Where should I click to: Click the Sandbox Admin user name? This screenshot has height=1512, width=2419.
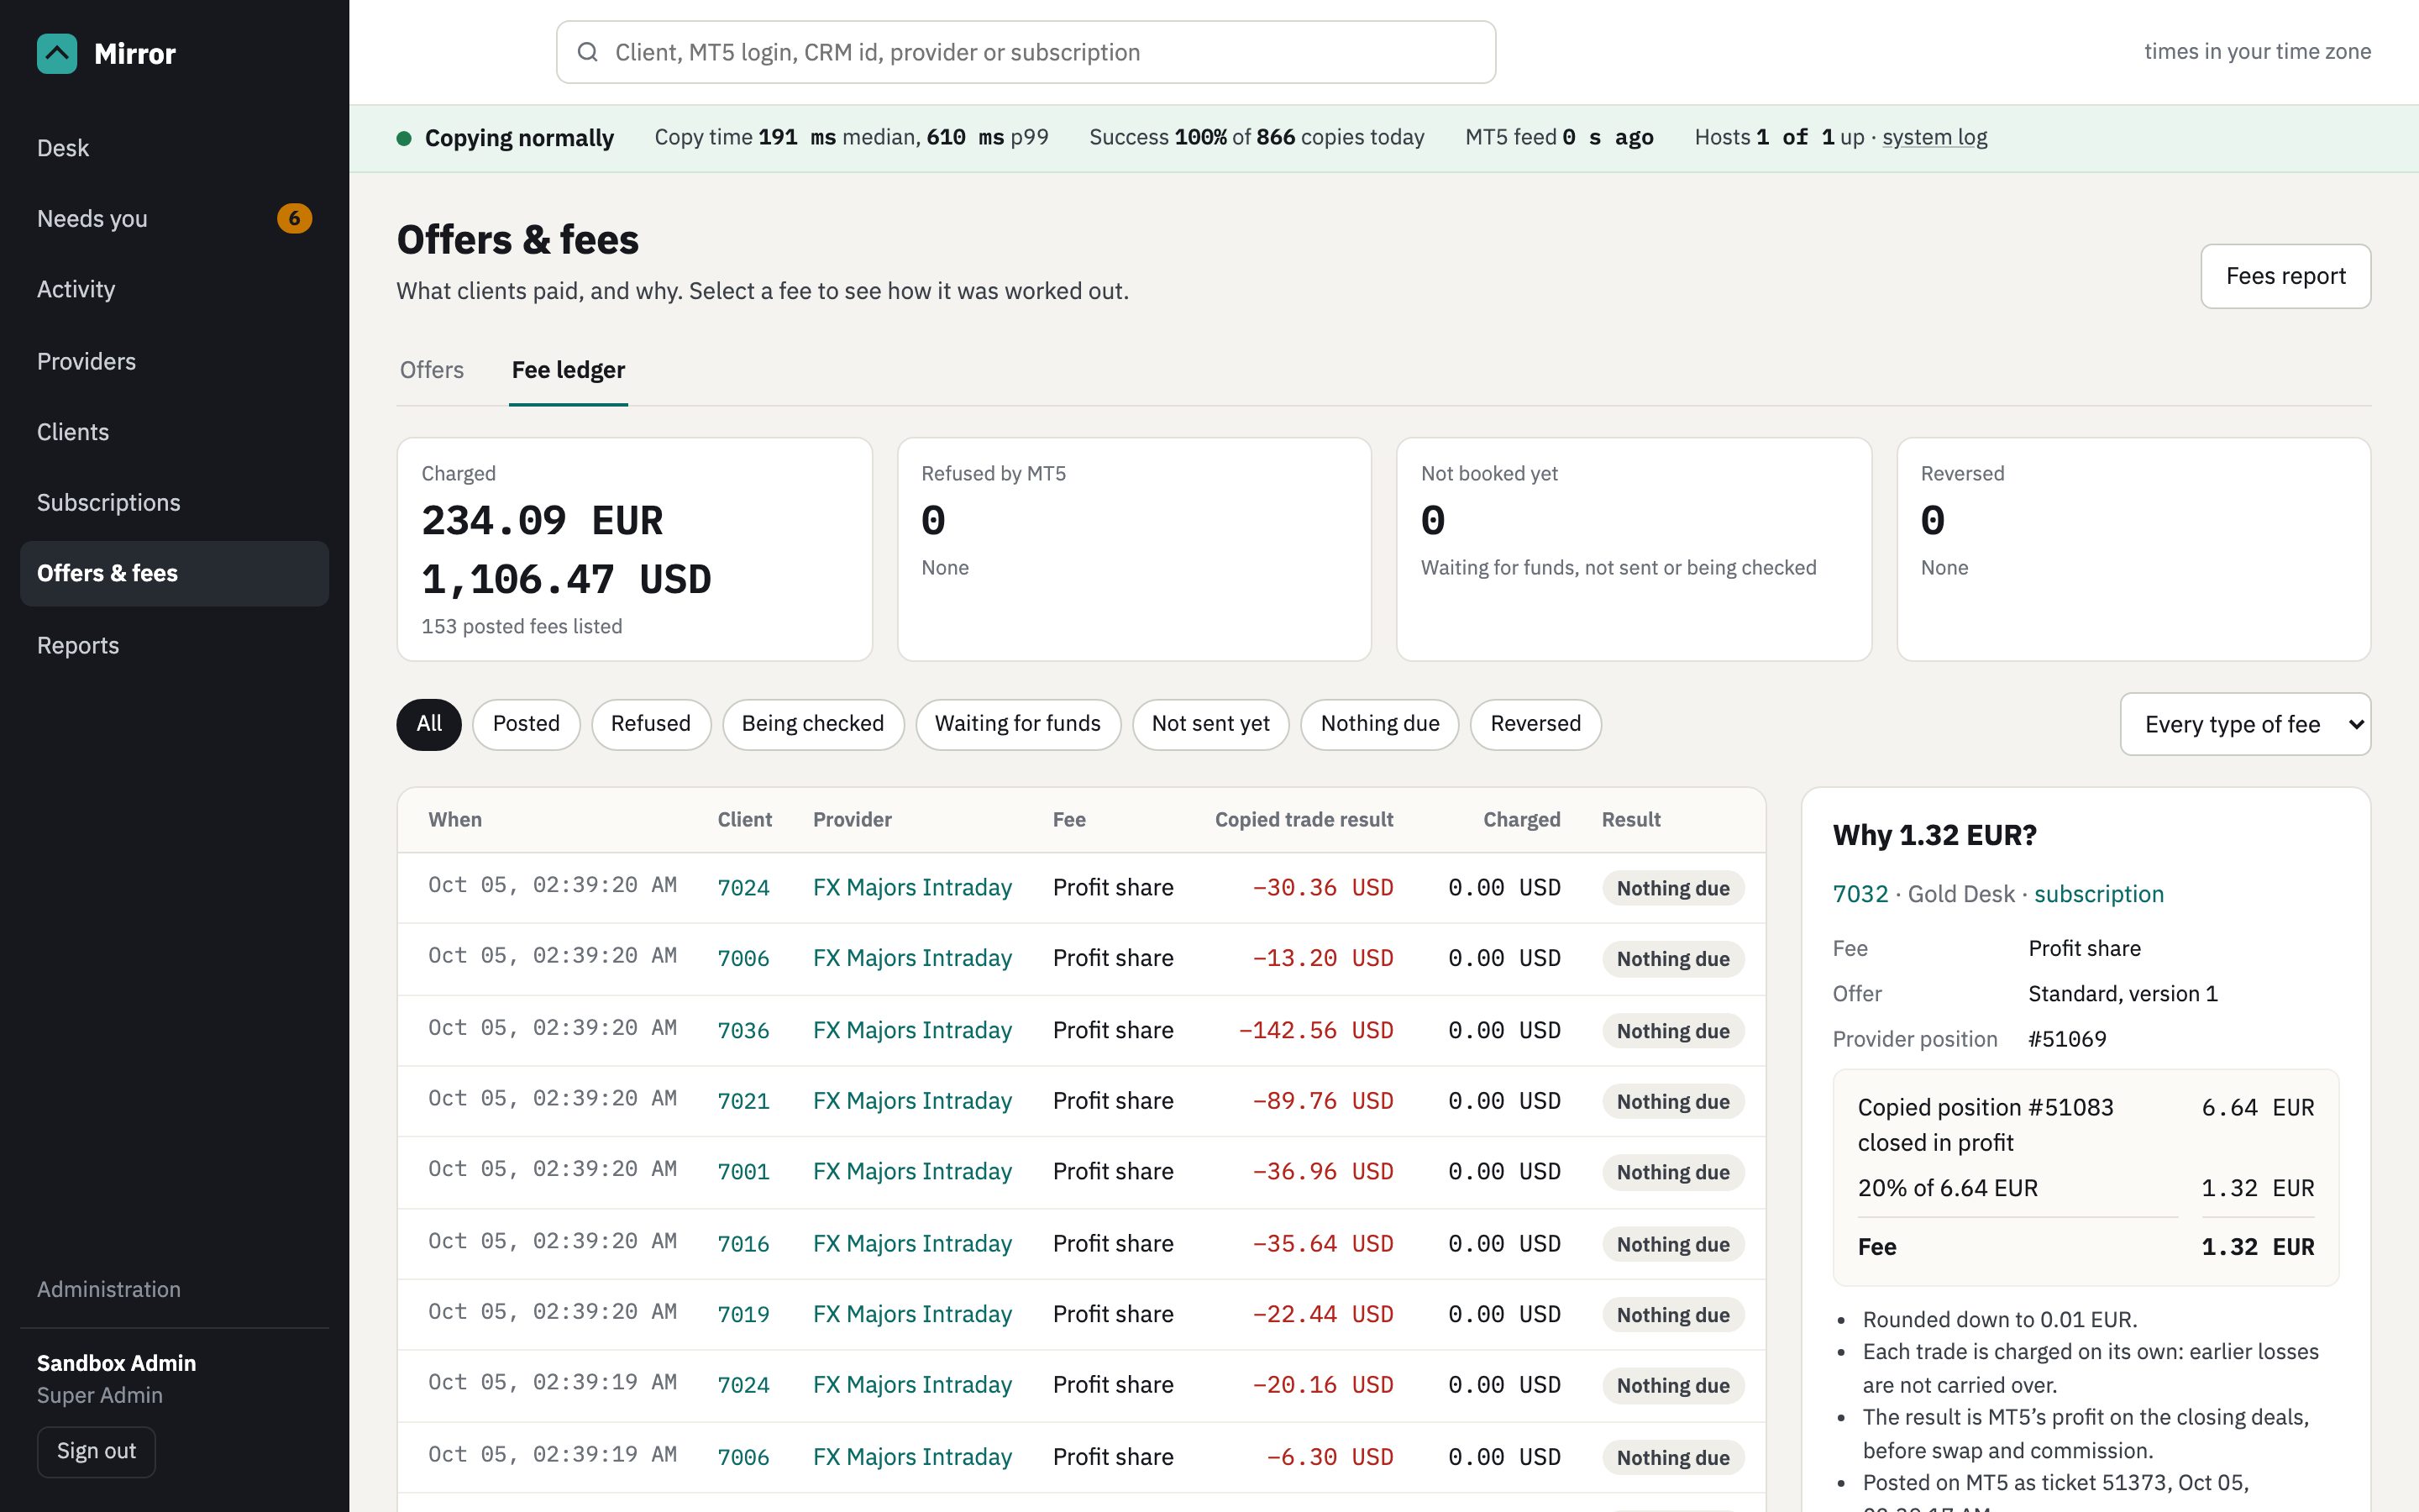pos(116,1363)
